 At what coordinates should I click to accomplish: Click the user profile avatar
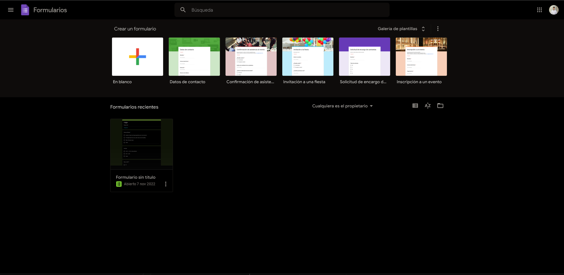coord(554,10)
